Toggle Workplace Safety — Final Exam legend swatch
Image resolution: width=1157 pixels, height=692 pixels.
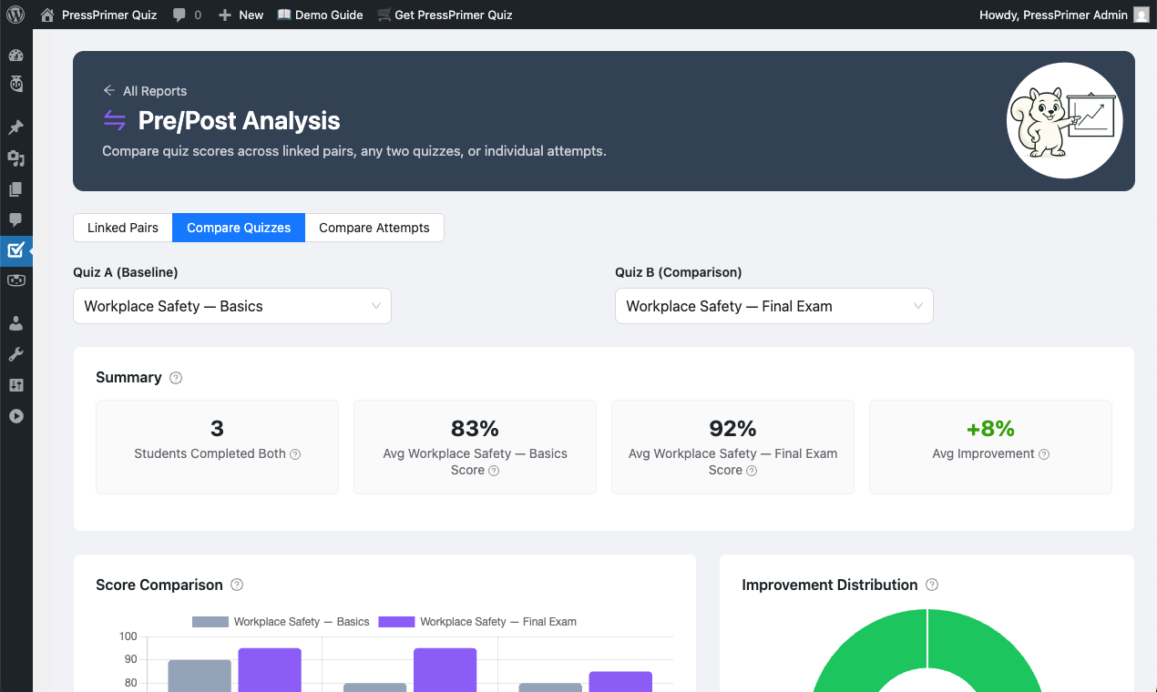tap(396, 622)
